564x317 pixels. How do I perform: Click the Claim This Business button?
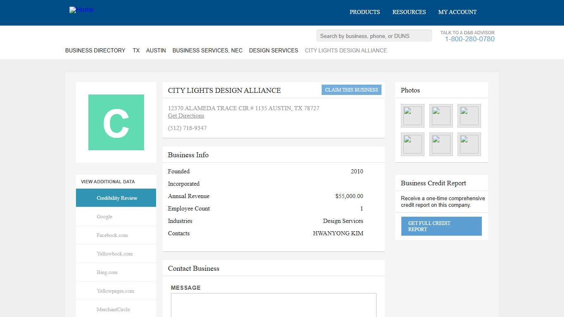(351, 90)
